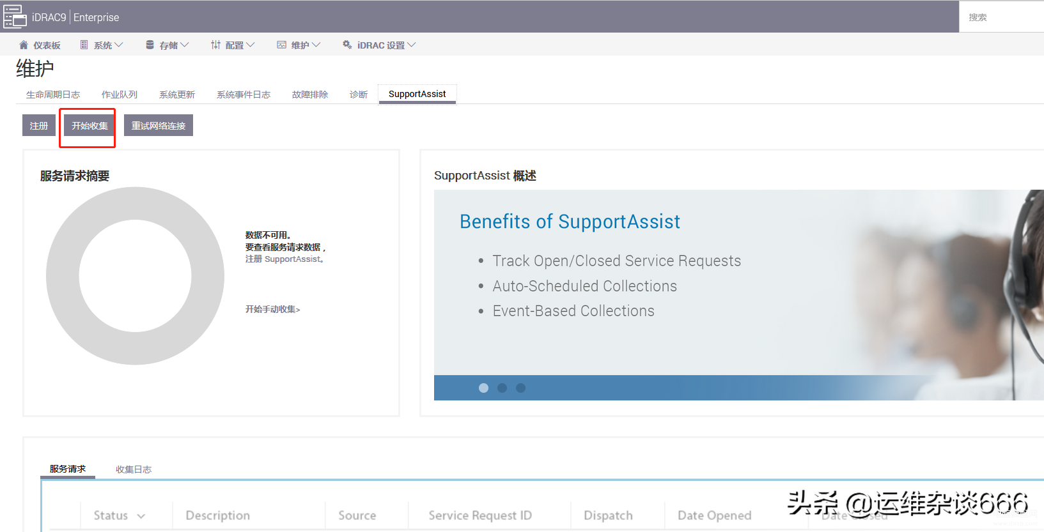
Task: Select the first carousel slide dot
Action: [x=484, y=388]
